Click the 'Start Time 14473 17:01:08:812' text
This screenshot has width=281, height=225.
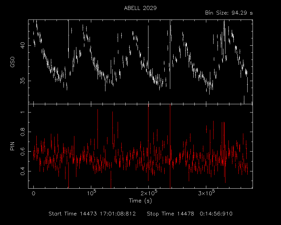click(92, 214)
